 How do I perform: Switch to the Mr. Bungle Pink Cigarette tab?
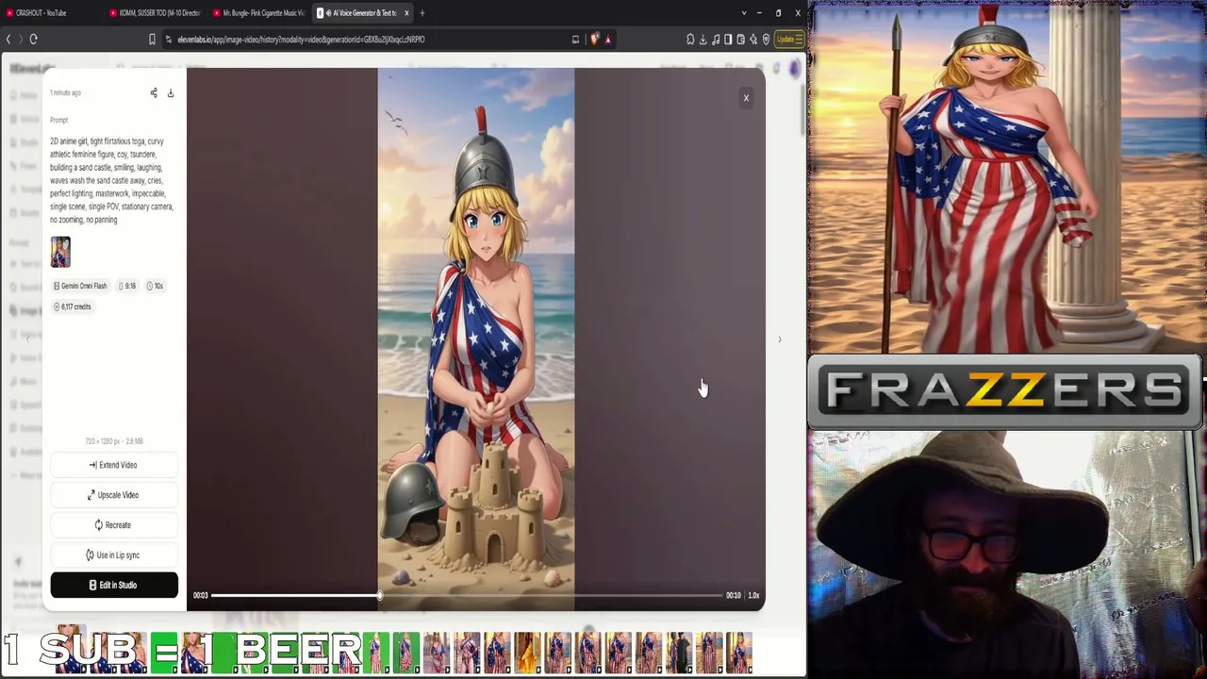tap(259, 13)
